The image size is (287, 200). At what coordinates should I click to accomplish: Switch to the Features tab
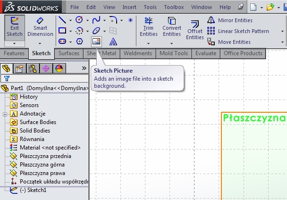tap(14, 53)
